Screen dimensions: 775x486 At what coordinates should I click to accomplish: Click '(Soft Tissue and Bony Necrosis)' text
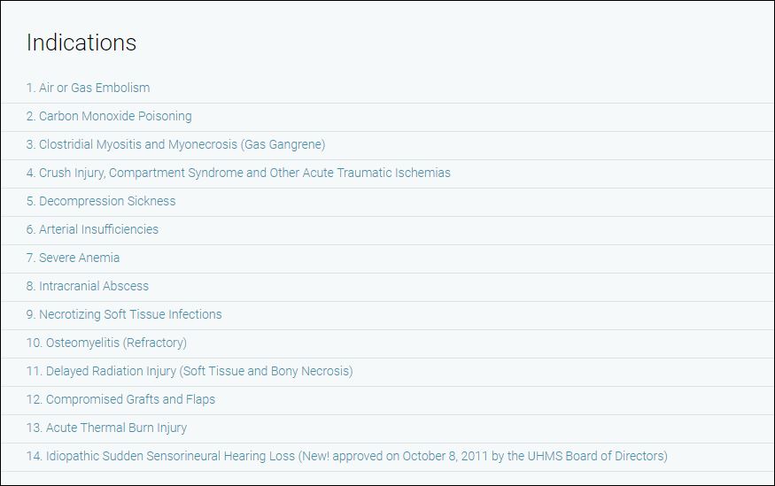click(x=266, y=371)
